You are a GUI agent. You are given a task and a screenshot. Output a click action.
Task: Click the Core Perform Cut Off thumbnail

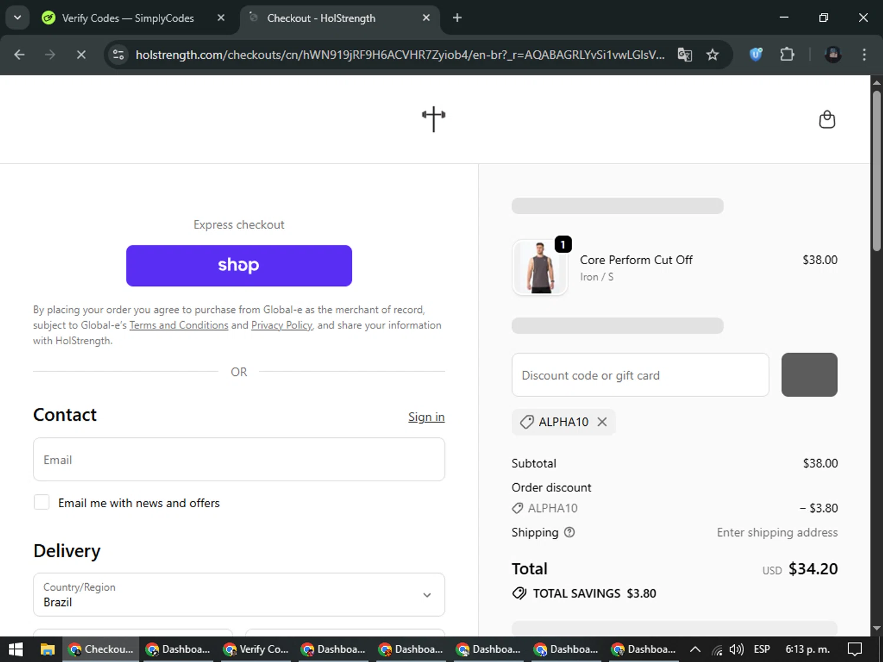coord(540,267)
